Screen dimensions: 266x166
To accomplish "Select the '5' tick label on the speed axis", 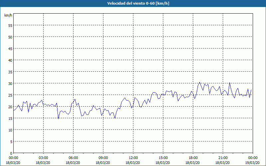I will tap(11, 142).
